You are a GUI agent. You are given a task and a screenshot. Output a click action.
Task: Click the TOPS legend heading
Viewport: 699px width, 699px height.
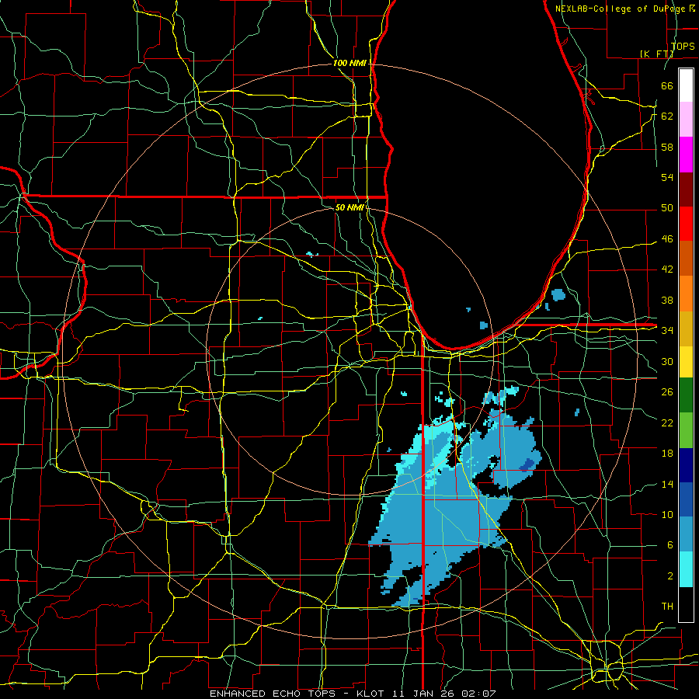[683, 47]
